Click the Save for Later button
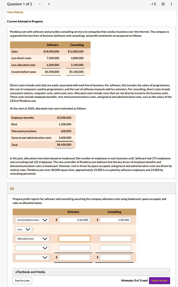This screenshot has width=178, height=287. click(x=22, y=281)
